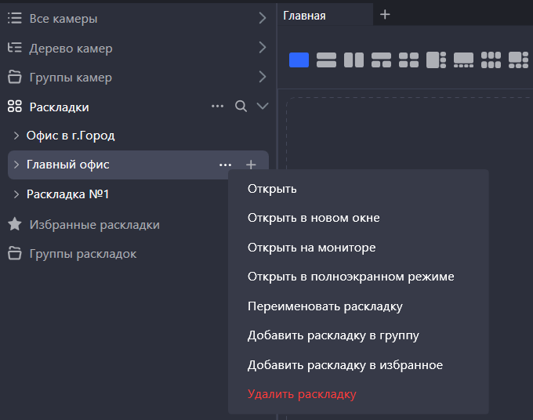Image resolution: width=533 pixels, height=420 pixels.
Task: Click the search icon in Раскладки header
Action: click(241, 107)
